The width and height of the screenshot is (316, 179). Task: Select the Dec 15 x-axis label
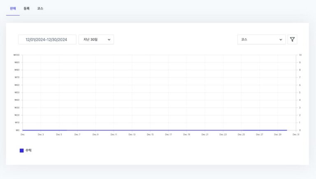150,135
